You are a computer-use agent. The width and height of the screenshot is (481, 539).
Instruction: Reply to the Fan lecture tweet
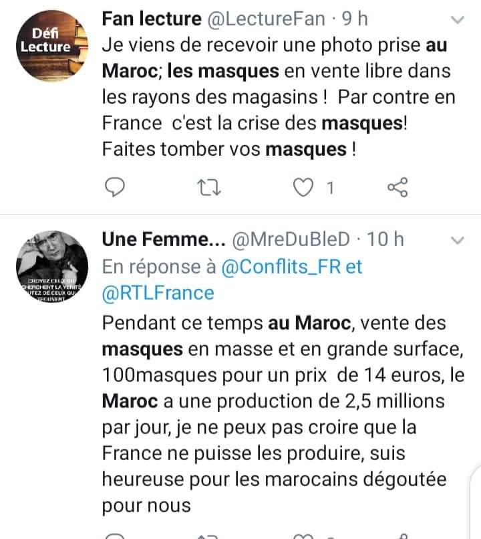(116, 189)
